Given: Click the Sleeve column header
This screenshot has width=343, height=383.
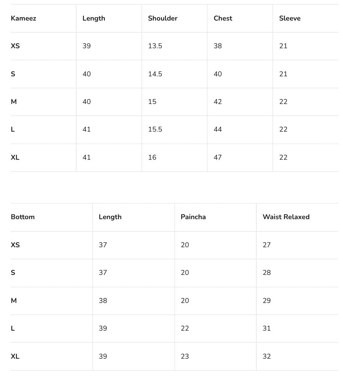Looking at the screenshot, I should coord(289,18).
